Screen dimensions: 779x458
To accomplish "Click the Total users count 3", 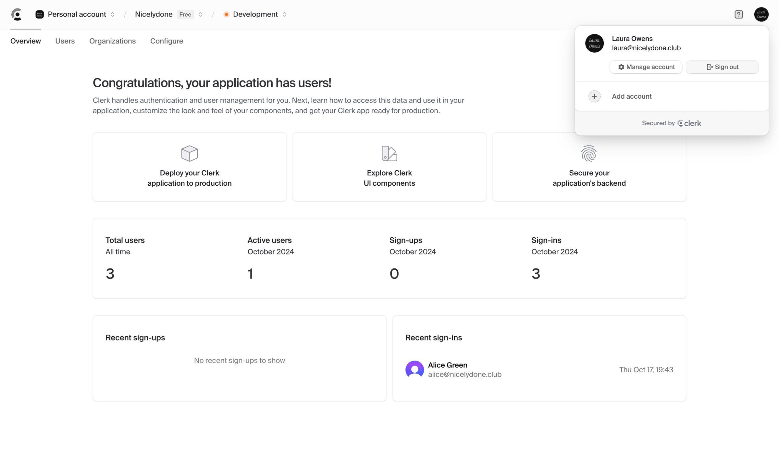I will (110, 274).
